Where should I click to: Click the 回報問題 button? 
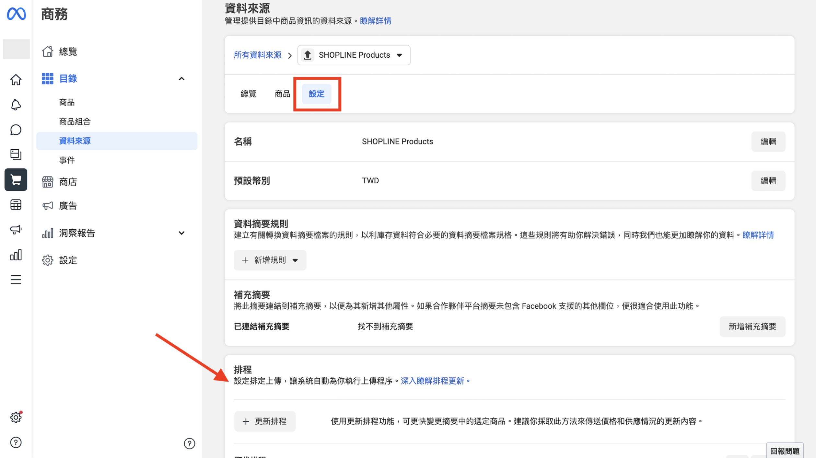785,451
